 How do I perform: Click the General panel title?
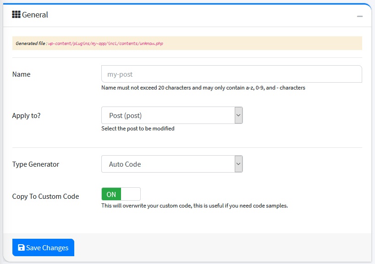click(35, 15)
